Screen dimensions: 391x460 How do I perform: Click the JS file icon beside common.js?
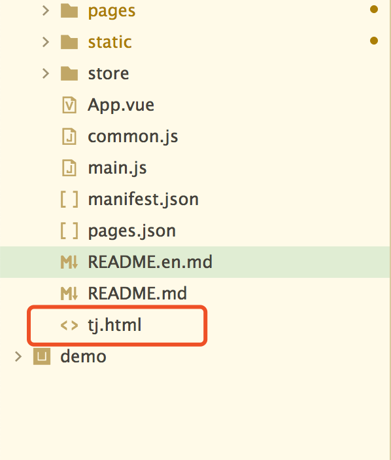(69, 136)
